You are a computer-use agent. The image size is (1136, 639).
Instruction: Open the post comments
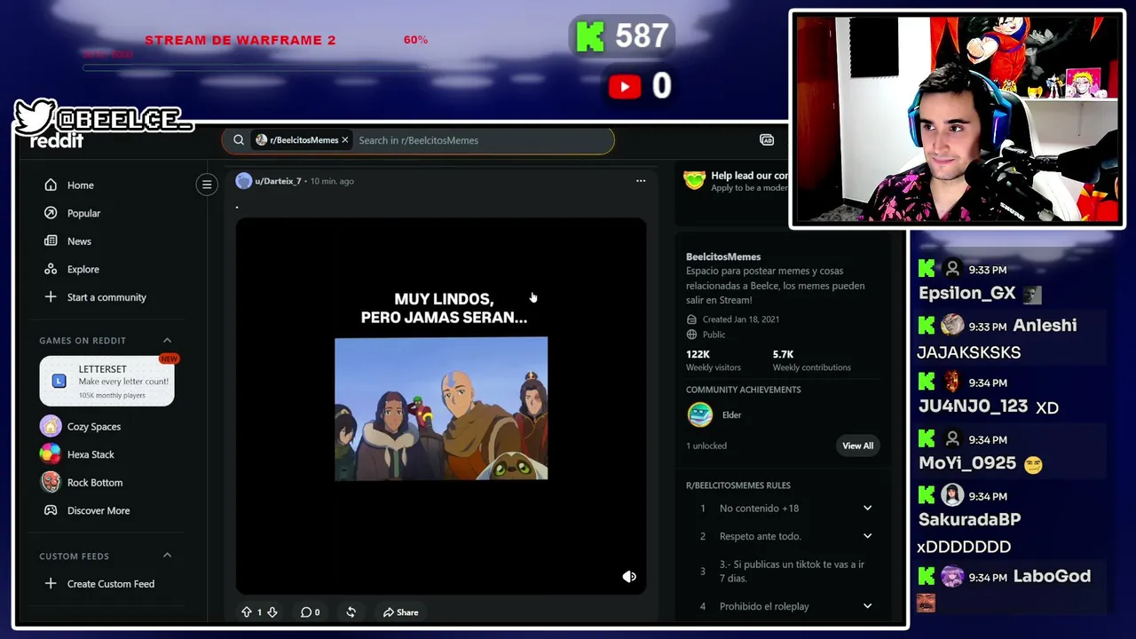310,612
